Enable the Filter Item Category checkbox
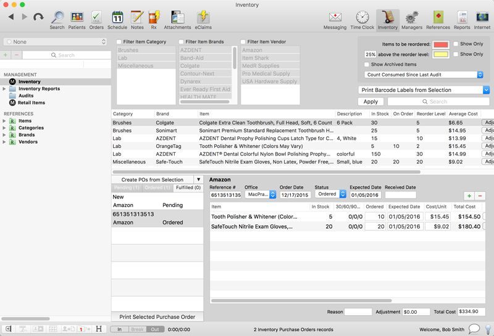Viewport: 494px width, 336px height. click(119, 42)
